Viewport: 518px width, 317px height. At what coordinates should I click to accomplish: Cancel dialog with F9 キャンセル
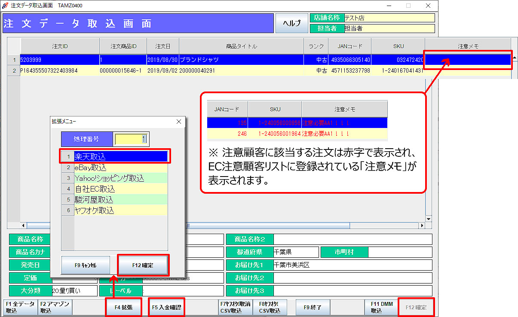click(x=86, y=265)
